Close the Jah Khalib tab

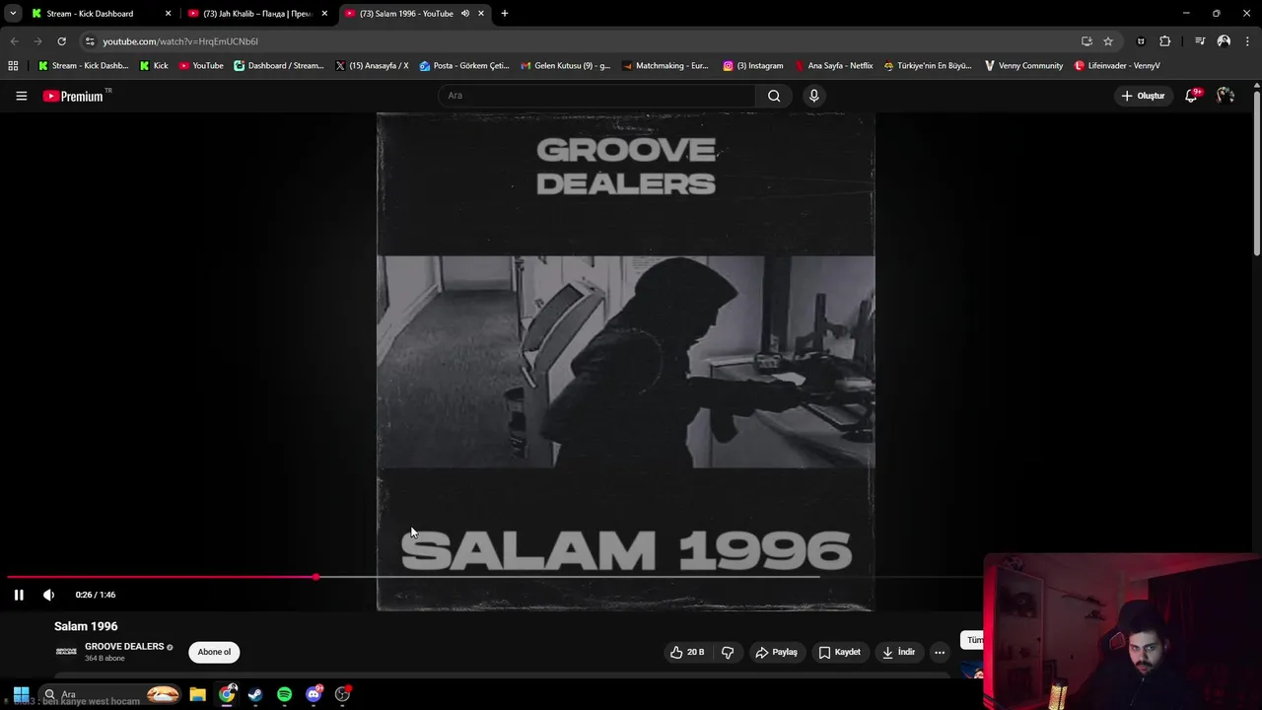click(324, 14)
